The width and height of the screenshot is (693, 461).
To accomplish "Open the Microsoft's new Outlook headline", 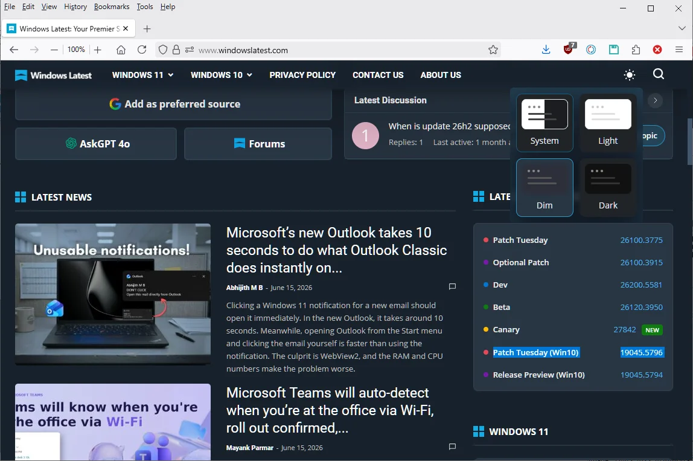I will coord(336,250).
